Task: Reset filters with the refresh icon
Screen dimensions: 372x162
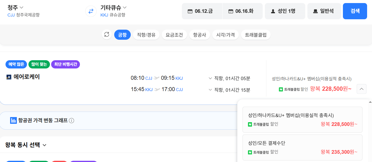Action: [107, 35]
